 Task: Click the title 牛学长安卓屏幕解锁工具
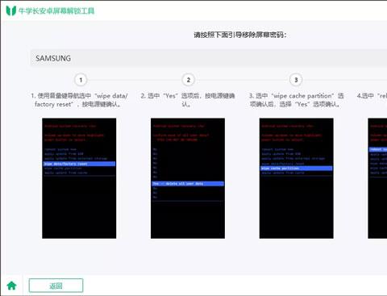pos(56,10)
